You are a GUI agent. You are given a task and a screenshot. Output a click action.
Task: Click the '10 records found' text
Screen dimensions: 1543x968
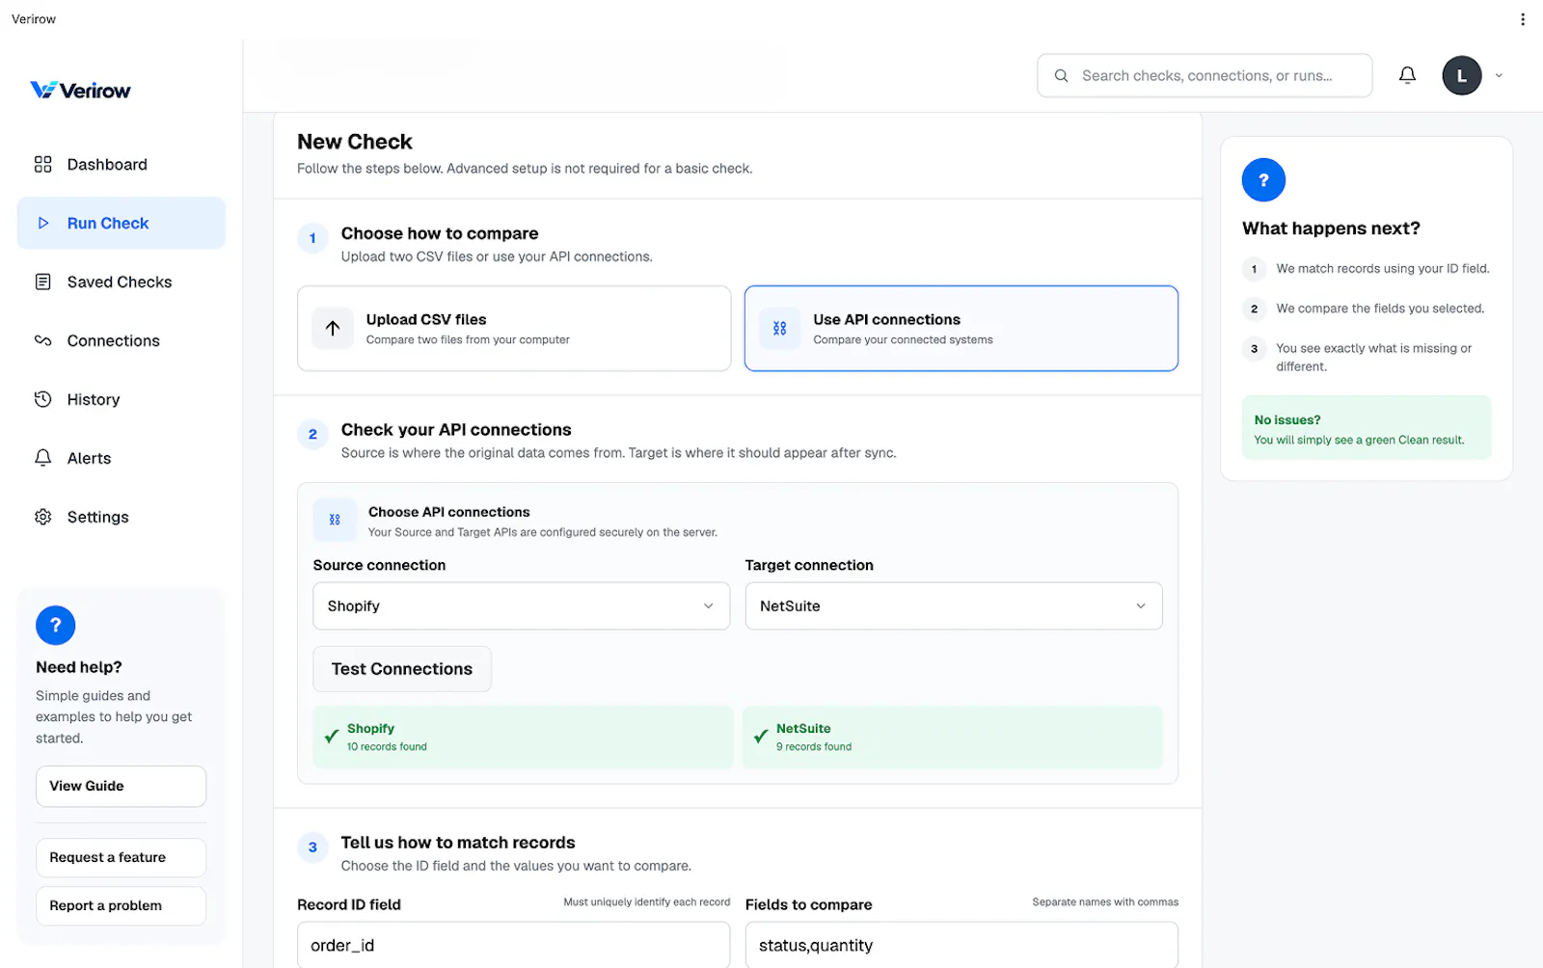[387, 746]
